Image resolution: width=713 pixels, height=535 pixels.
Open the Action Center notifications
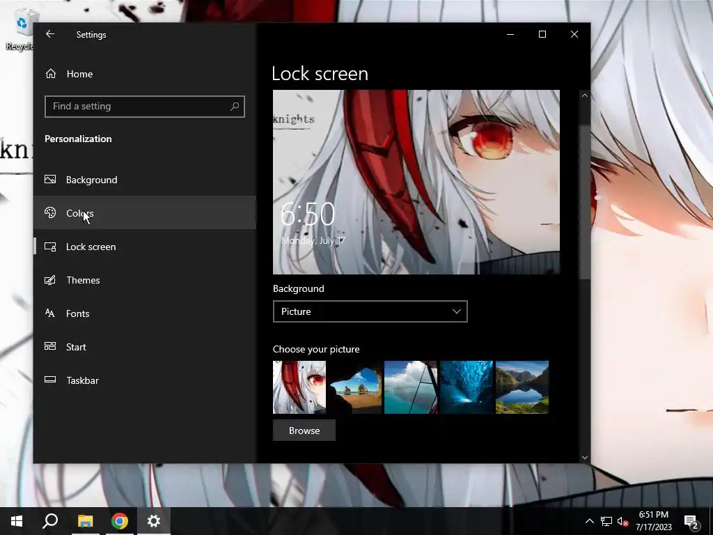pos(691,522)
